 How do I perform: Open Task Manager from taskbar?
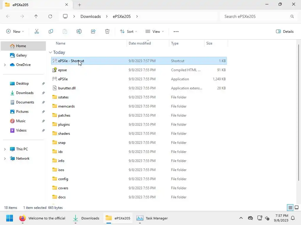(x=152, y=218)
